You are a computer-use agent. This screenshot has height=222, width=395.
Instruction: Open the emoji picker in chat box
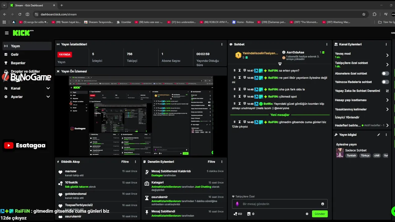point(322,204)
